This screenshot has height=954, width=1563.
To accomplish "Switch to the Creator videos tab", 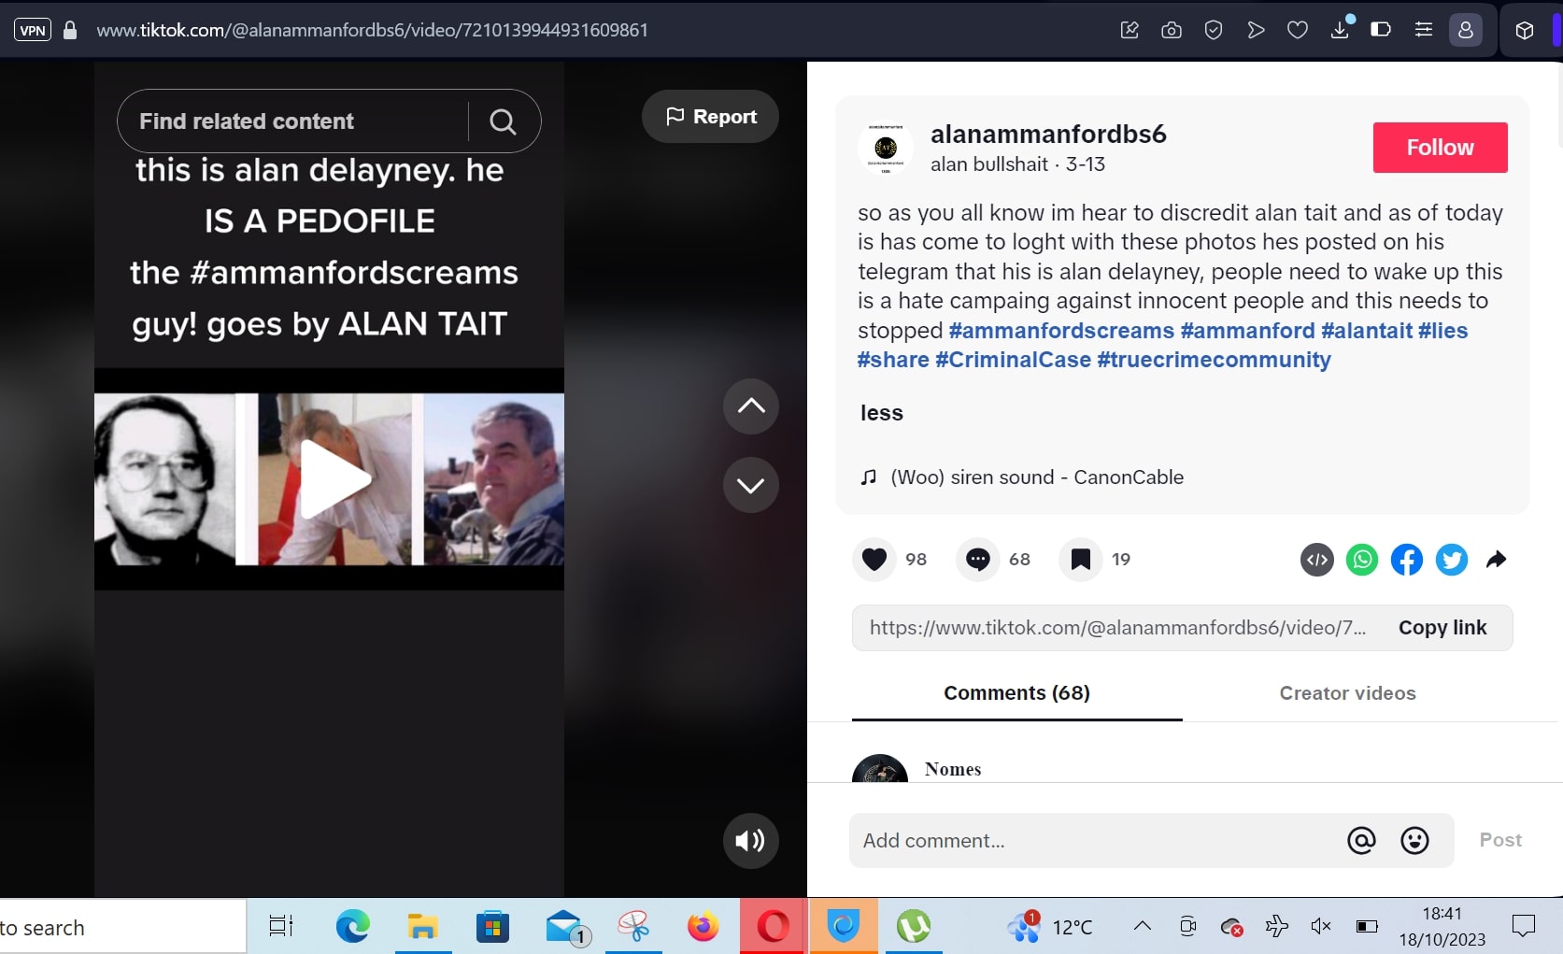I will [1346, 692].
